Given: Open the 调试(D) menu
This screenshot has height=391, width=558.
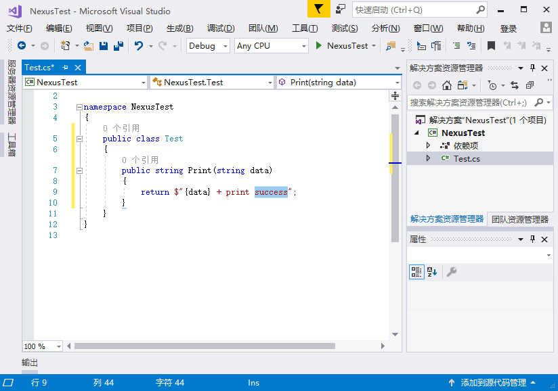Looking at the screenshot, I should pos(221,28).
